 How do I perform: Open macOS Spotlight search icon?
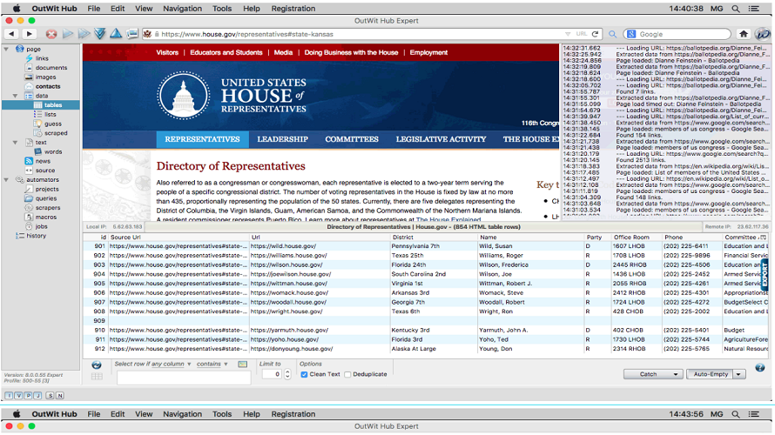coord(736,9)
